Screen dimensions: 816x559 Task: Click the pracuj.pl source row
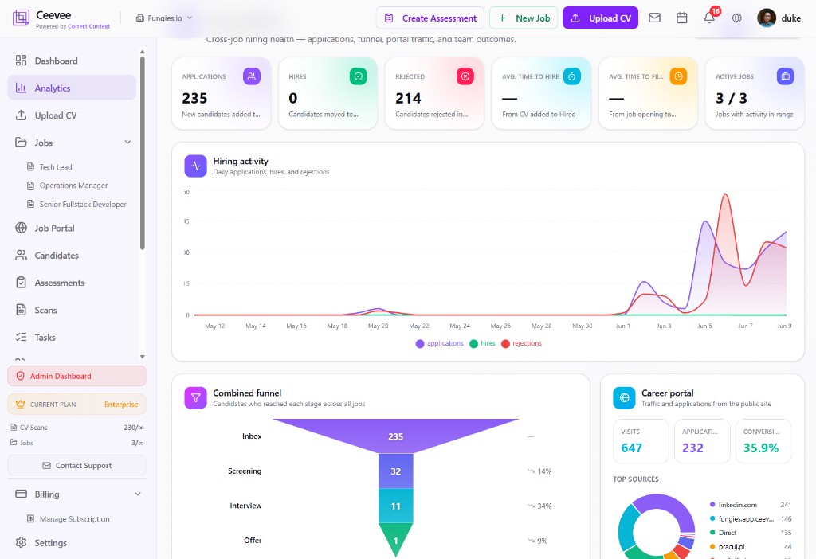(x=750, y=546)
